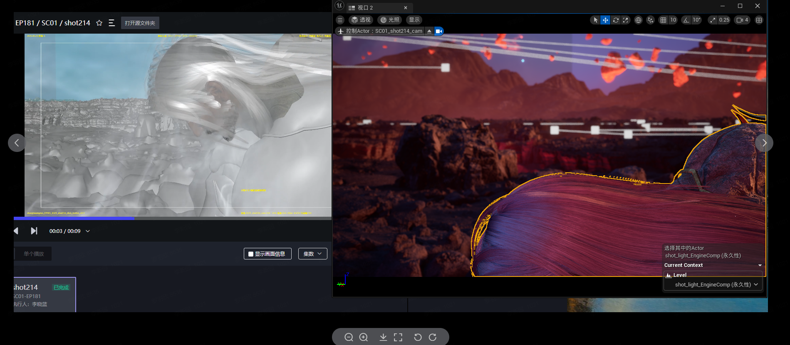The image size is (790, 345).
Task: Open the 透视 perspective view menu
Action: (360, 20)
